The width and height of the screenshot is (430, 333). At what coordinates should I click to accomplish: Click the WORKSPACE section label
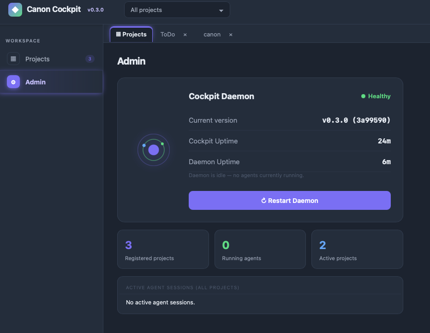[x=23, y=41]
